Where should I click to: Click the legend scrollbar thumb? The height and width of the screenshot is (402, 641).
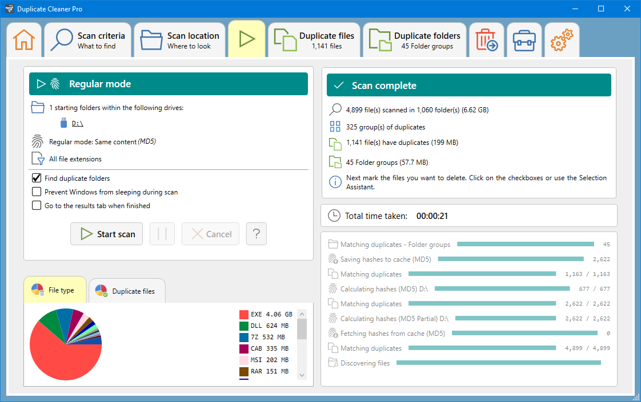[x=302, y=329]
